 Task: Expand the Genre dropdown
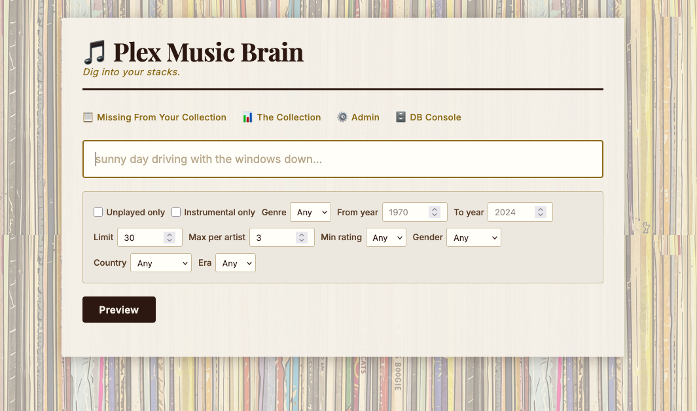310,213
